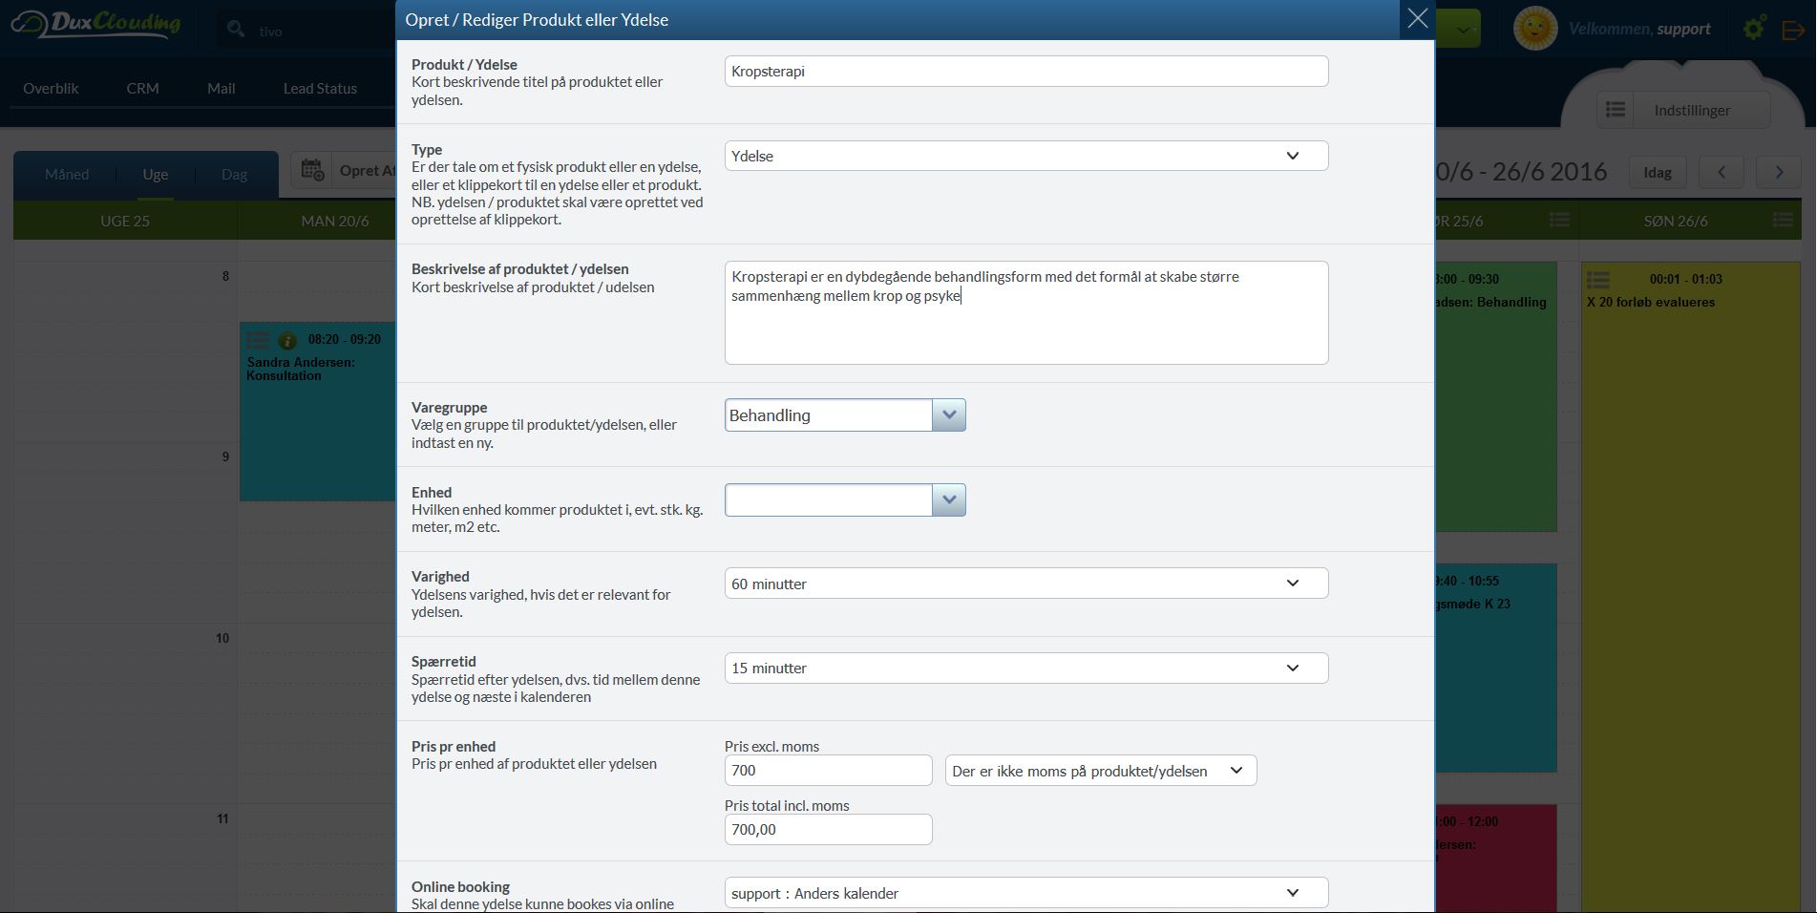Open Spærretid dropdown showing 15 minutter
This screenshot has width=1817, height=913.
[1026, 668]
